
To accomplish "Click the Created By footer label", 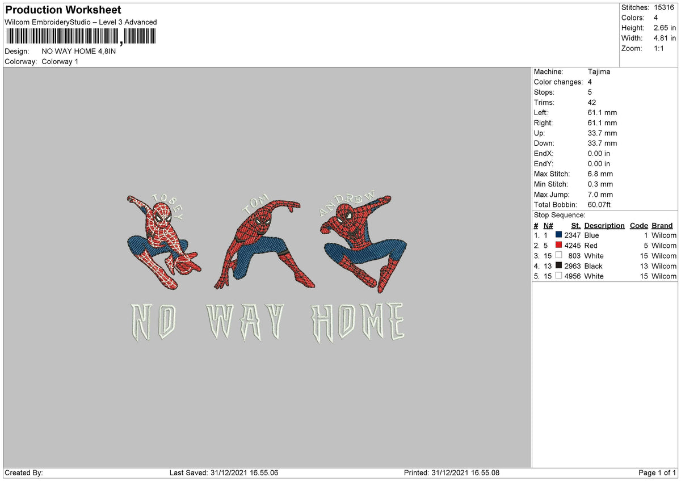I will point(24,472).
